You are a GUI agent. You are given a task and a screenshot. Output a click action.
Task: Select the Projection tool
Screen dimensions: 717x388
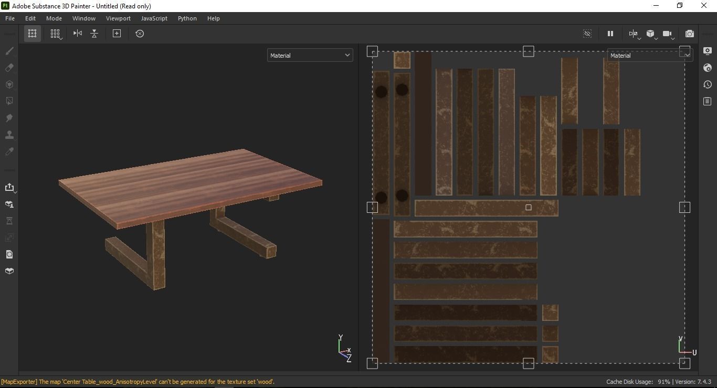click(9, 84)
